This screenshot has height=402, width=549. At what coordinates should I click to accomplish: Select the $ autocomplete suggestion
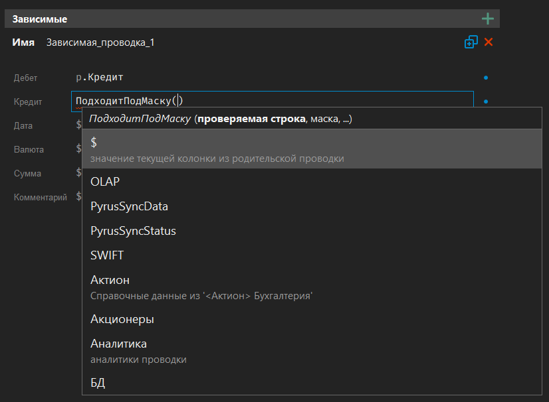coord(312,149)
